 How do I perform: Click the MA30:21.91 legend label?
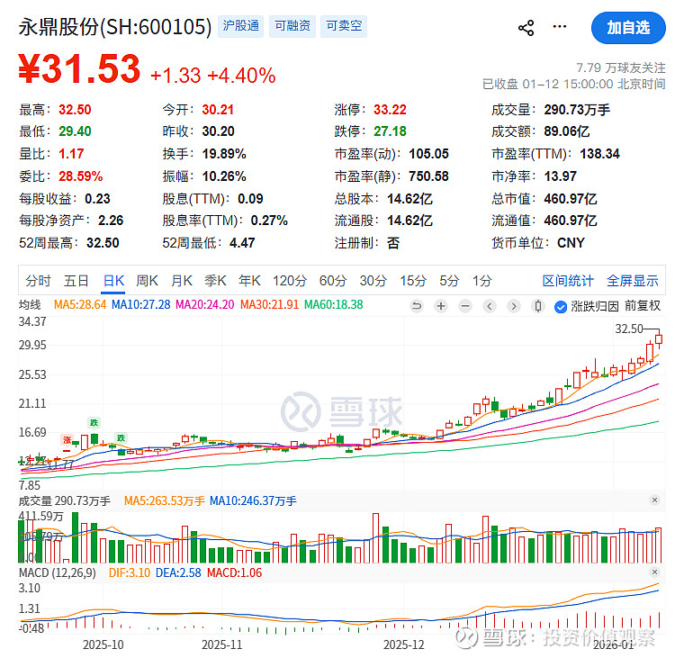coord(269,304)
